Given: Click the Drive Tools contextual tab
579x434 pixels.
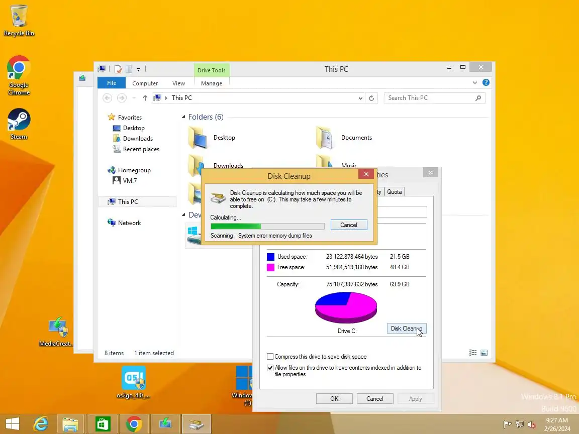Looking at the screenshot, I should [212, 70].
